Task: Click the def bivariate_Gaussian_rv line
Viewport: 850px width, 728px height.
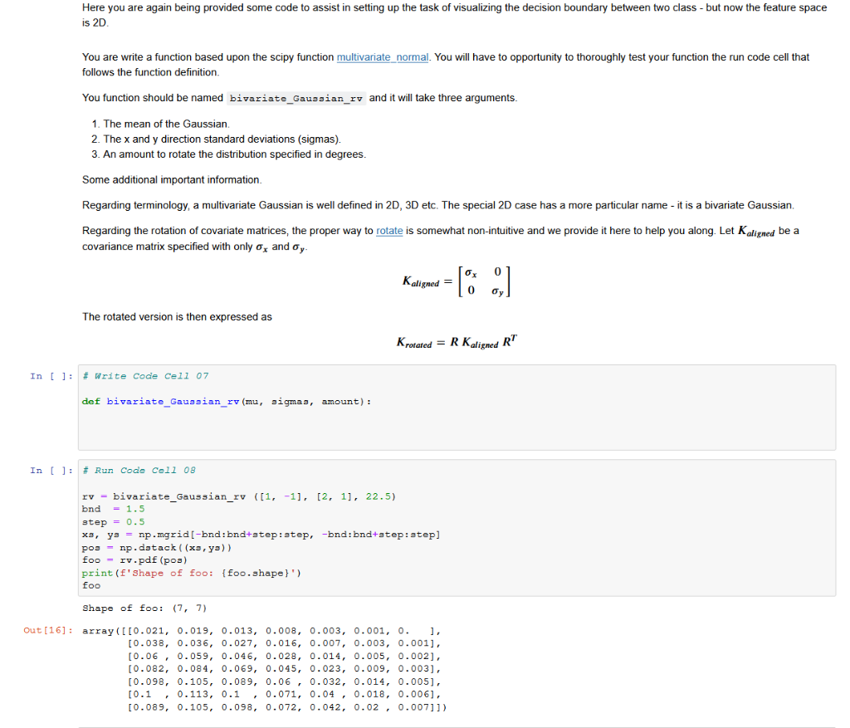Action: [x=226, y=401]
